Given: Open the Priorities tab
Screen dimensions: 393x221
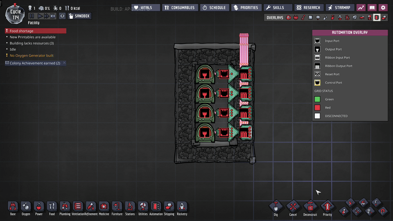Looking at the screenshot, I should click(x=246, y=7).
